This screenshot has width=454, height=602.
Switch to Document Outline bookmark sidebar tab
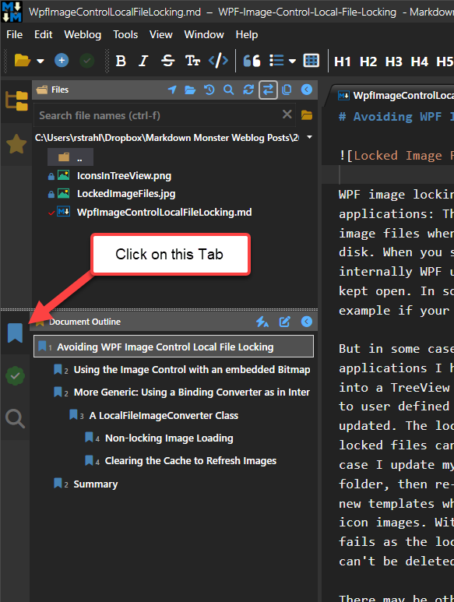tap(15, 333)
